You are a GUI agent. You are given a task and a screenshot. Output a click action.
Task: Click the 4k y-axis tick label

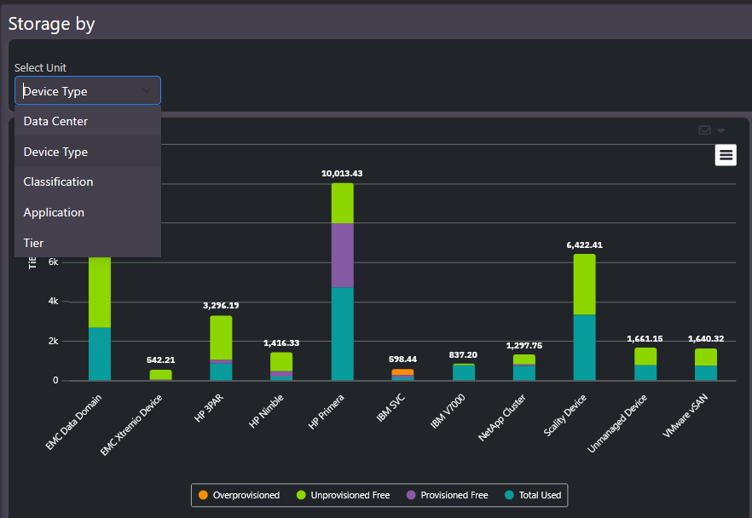pyautogui.click(x=53, y=301)
